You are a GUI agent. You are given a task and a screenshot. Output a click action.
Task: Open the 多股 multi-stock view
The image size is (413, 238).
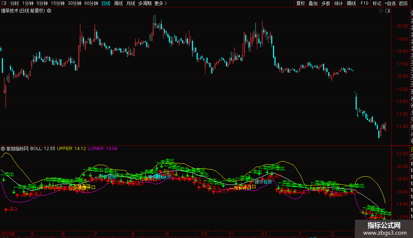pos(326,3)
